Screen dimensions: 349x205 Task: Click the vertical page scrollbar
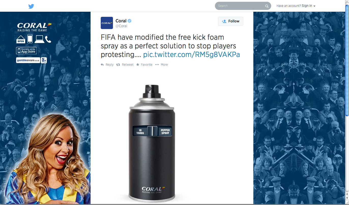tap(347, 102)
